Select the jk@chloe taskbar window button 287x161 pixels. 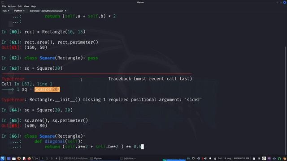click(x=135, y=158)
